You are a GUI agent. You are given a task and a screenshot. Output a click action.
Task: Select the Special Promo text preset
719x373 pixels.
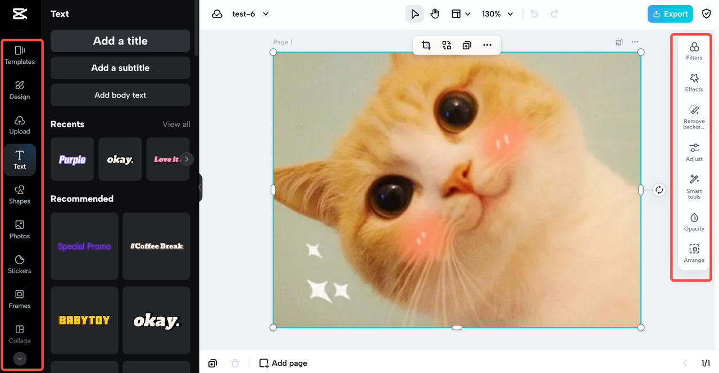click(x=84, y=246)
